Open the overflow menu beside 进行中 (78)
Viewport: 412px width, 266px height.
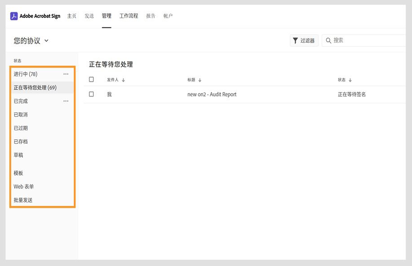(x=66, y=74)
